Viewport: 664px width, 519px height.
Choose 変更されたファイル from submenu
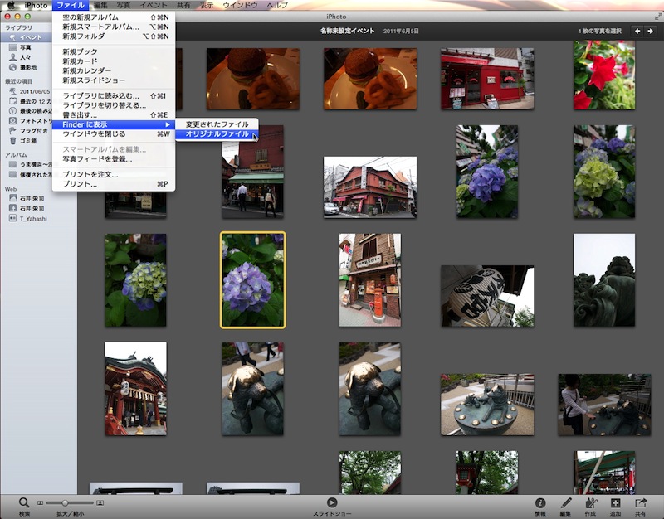(x=217, y=124)
